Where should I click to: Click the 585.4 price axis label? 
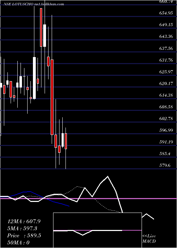coord(165,153)
